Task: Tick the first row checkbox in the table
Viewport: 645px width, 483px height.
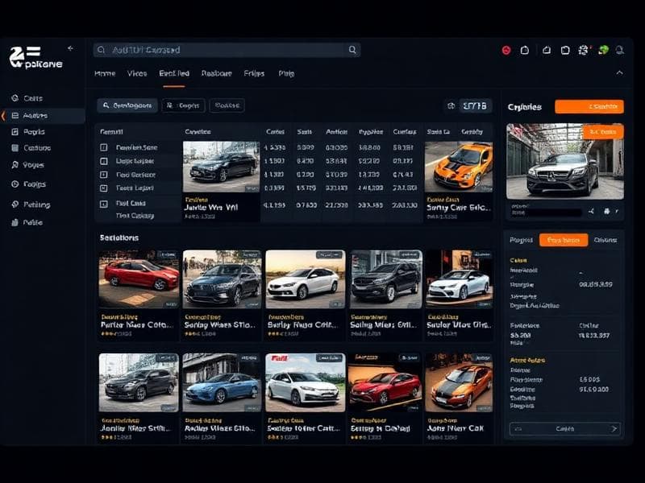Action: tap(104, 147)
